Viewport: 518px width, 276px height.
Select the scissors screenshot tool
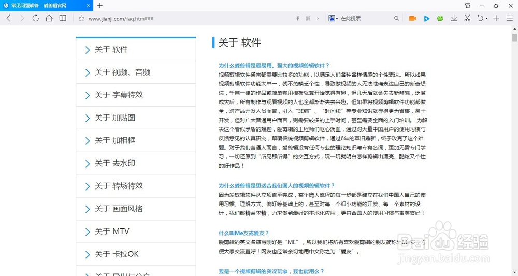[467, 18]
